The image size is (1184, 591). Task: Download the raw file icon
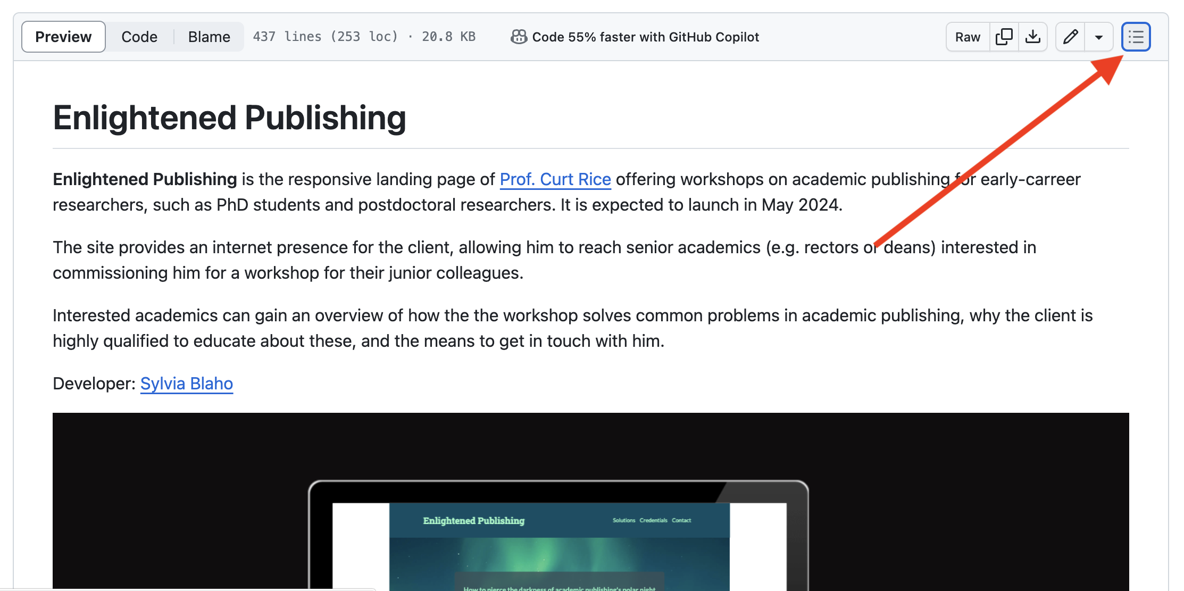1032,37
